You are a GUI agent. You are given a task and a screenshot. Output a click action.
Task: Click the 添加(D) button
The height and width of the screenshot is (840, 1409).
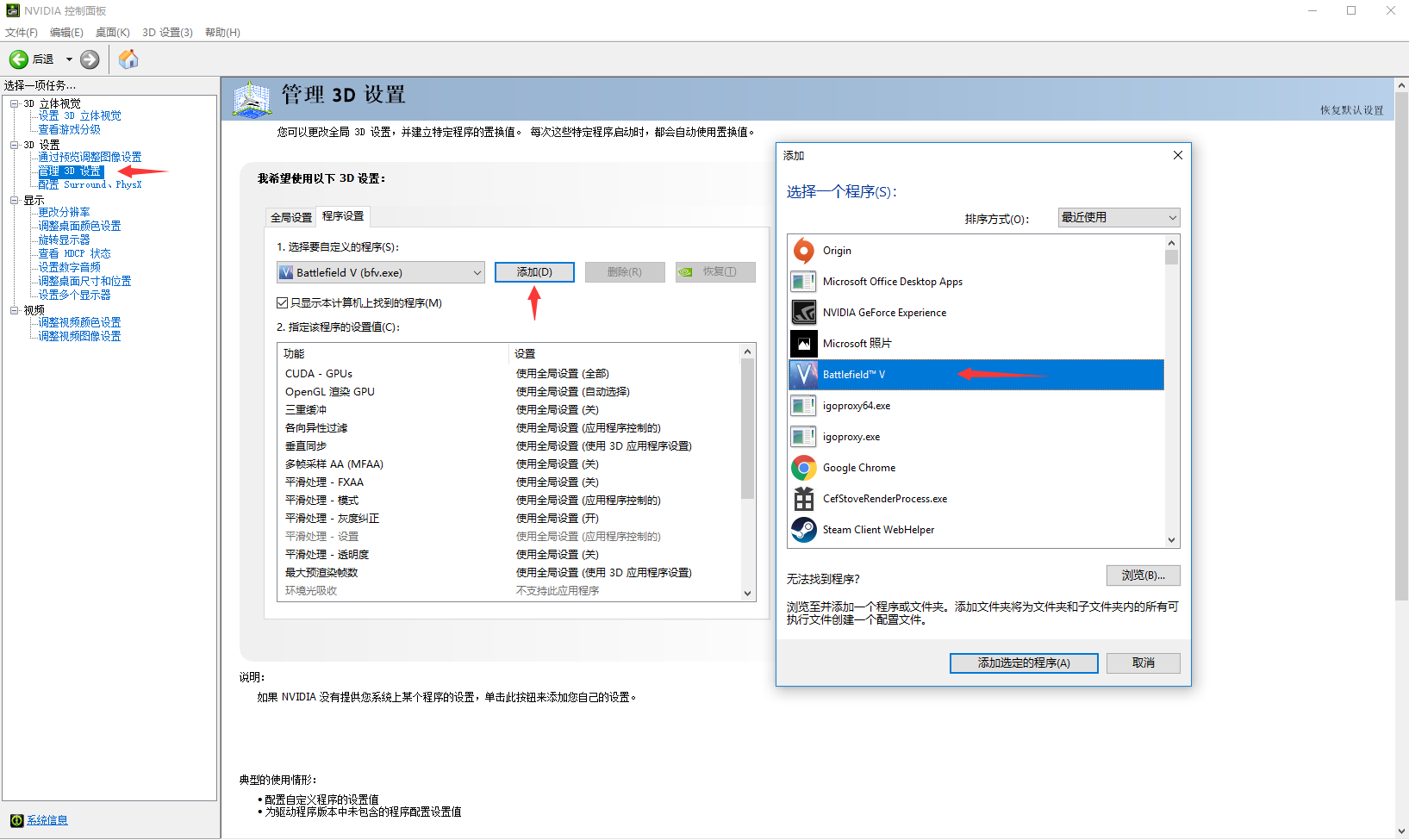point(534,272)
